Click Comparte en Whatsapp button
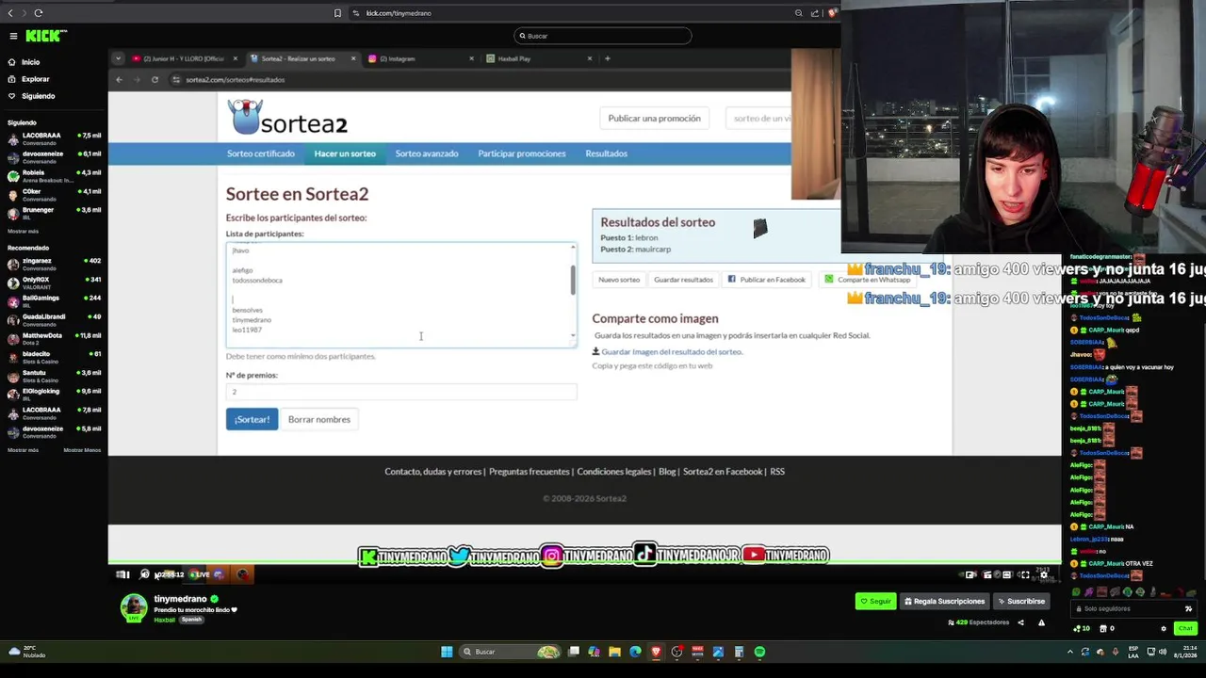1206x678 pixels. [867, 280]
